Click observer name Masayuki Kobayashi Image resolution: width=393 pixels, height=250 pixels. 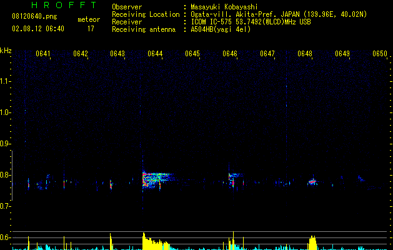coord(224,7)
